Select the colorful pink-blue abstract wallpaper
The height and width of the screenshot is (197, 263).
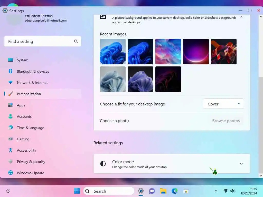[x=168, y=52]
